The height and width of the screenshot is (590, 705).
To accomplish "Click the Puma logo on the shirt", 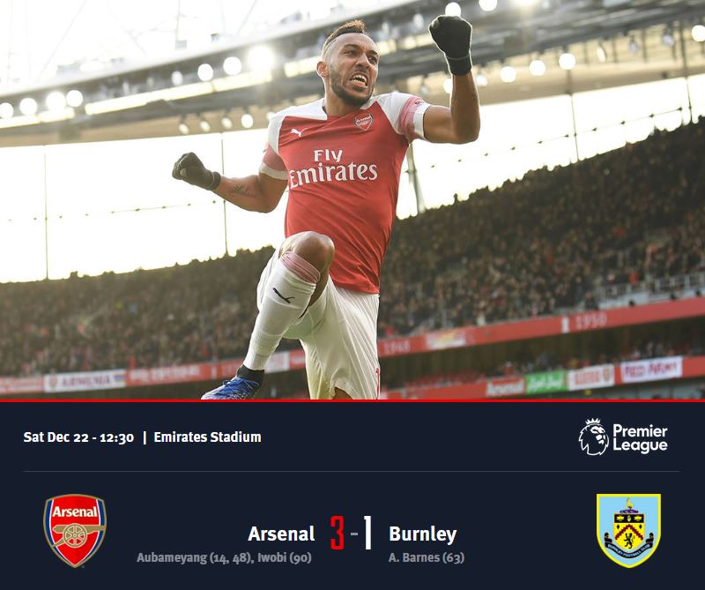I will (x=298, y=132).
